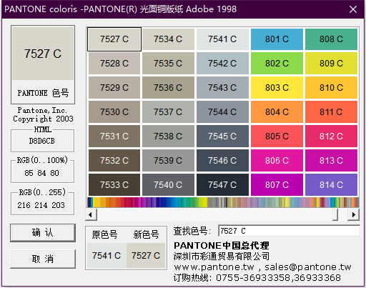Click the 取消 cancel button
Screen dimensions: 366x288
coord(43,259)
